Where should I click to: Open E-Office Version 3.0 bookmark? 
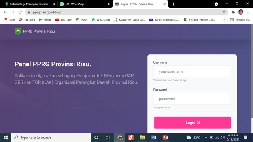coord(199,20)
